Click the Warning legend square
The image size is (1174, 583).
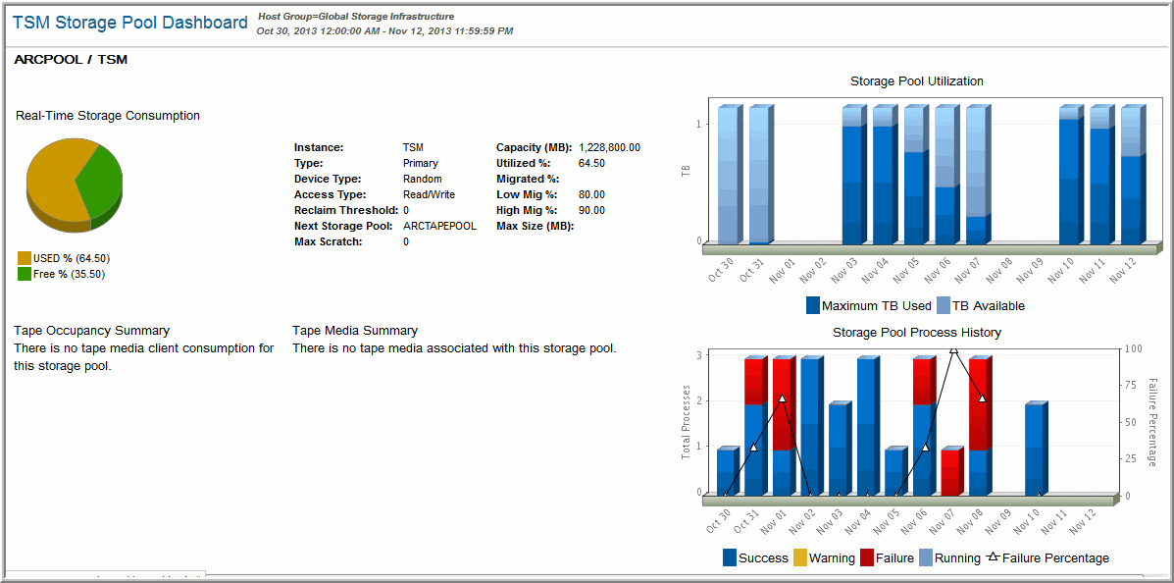coord(799,557)
